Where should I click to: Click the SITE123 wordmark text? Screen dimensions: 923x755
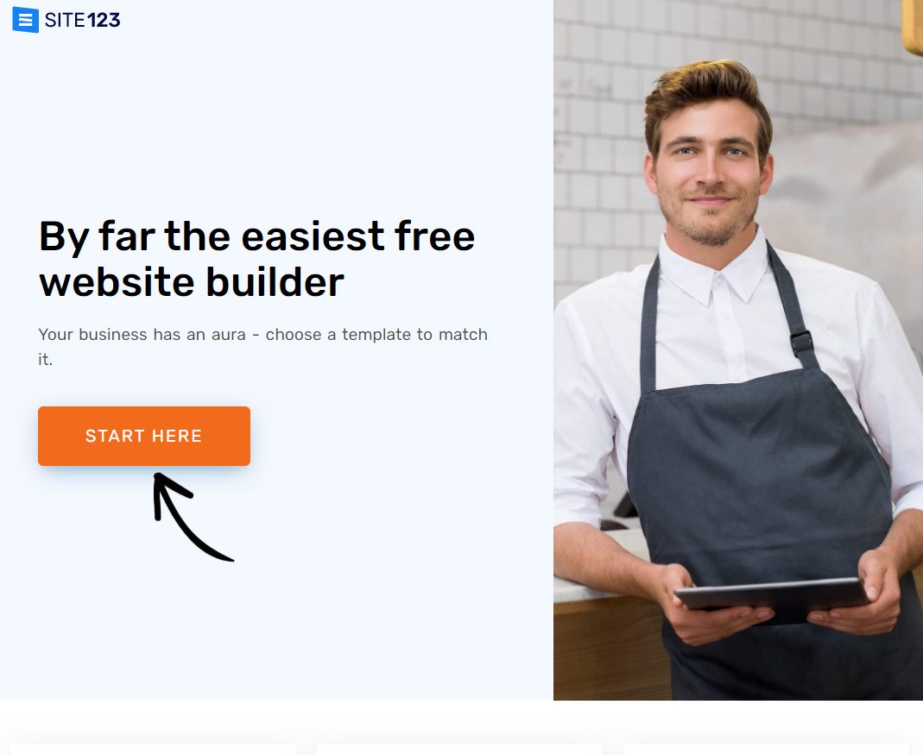pyautogui.click(x=82, y=20)
